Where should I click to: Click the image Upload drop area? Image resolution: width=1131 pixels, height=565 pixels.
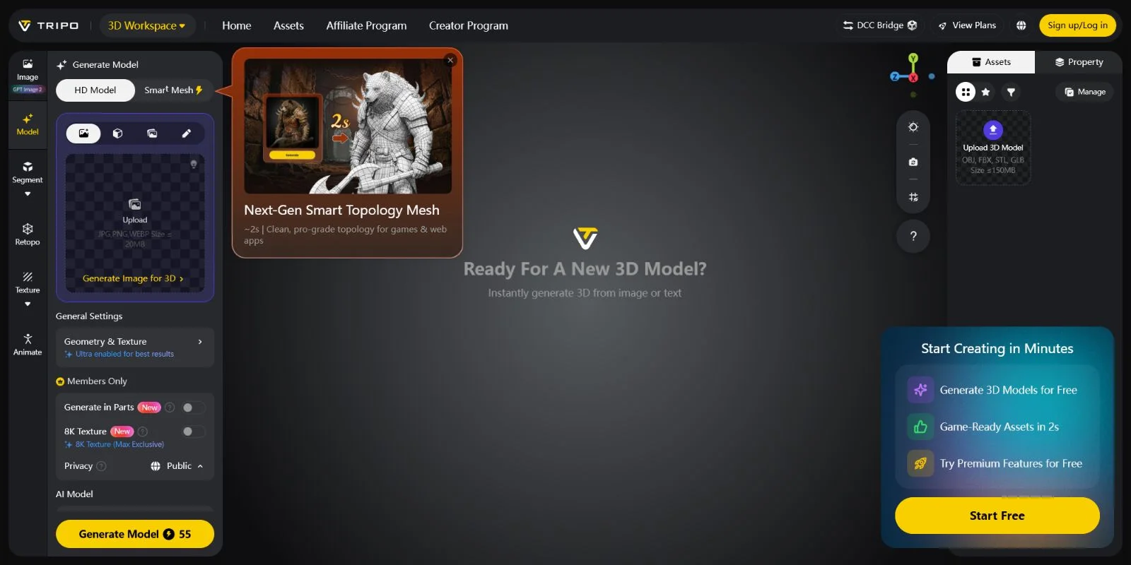pos(135,223)
